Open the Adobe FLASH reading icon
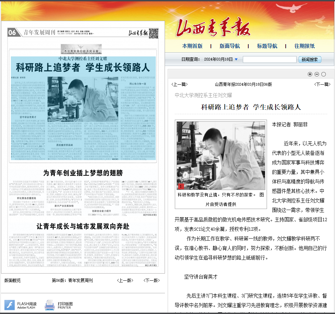The width and height of the screenshot is (335, 314). click(x=9, y=305)
